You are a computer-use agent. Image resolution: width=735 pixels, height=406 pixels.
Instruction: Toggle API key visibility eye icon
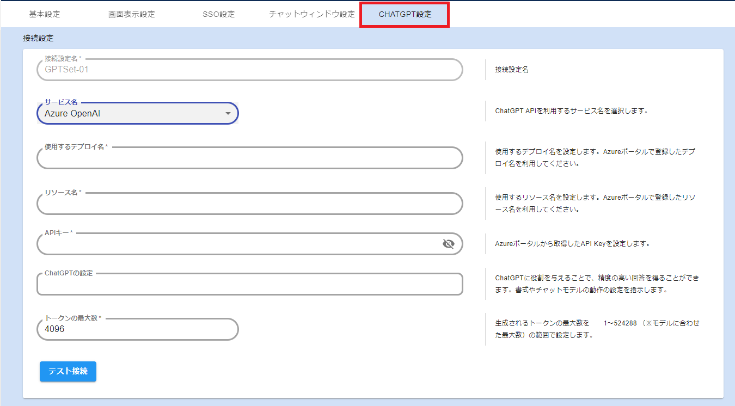point(448,244)
